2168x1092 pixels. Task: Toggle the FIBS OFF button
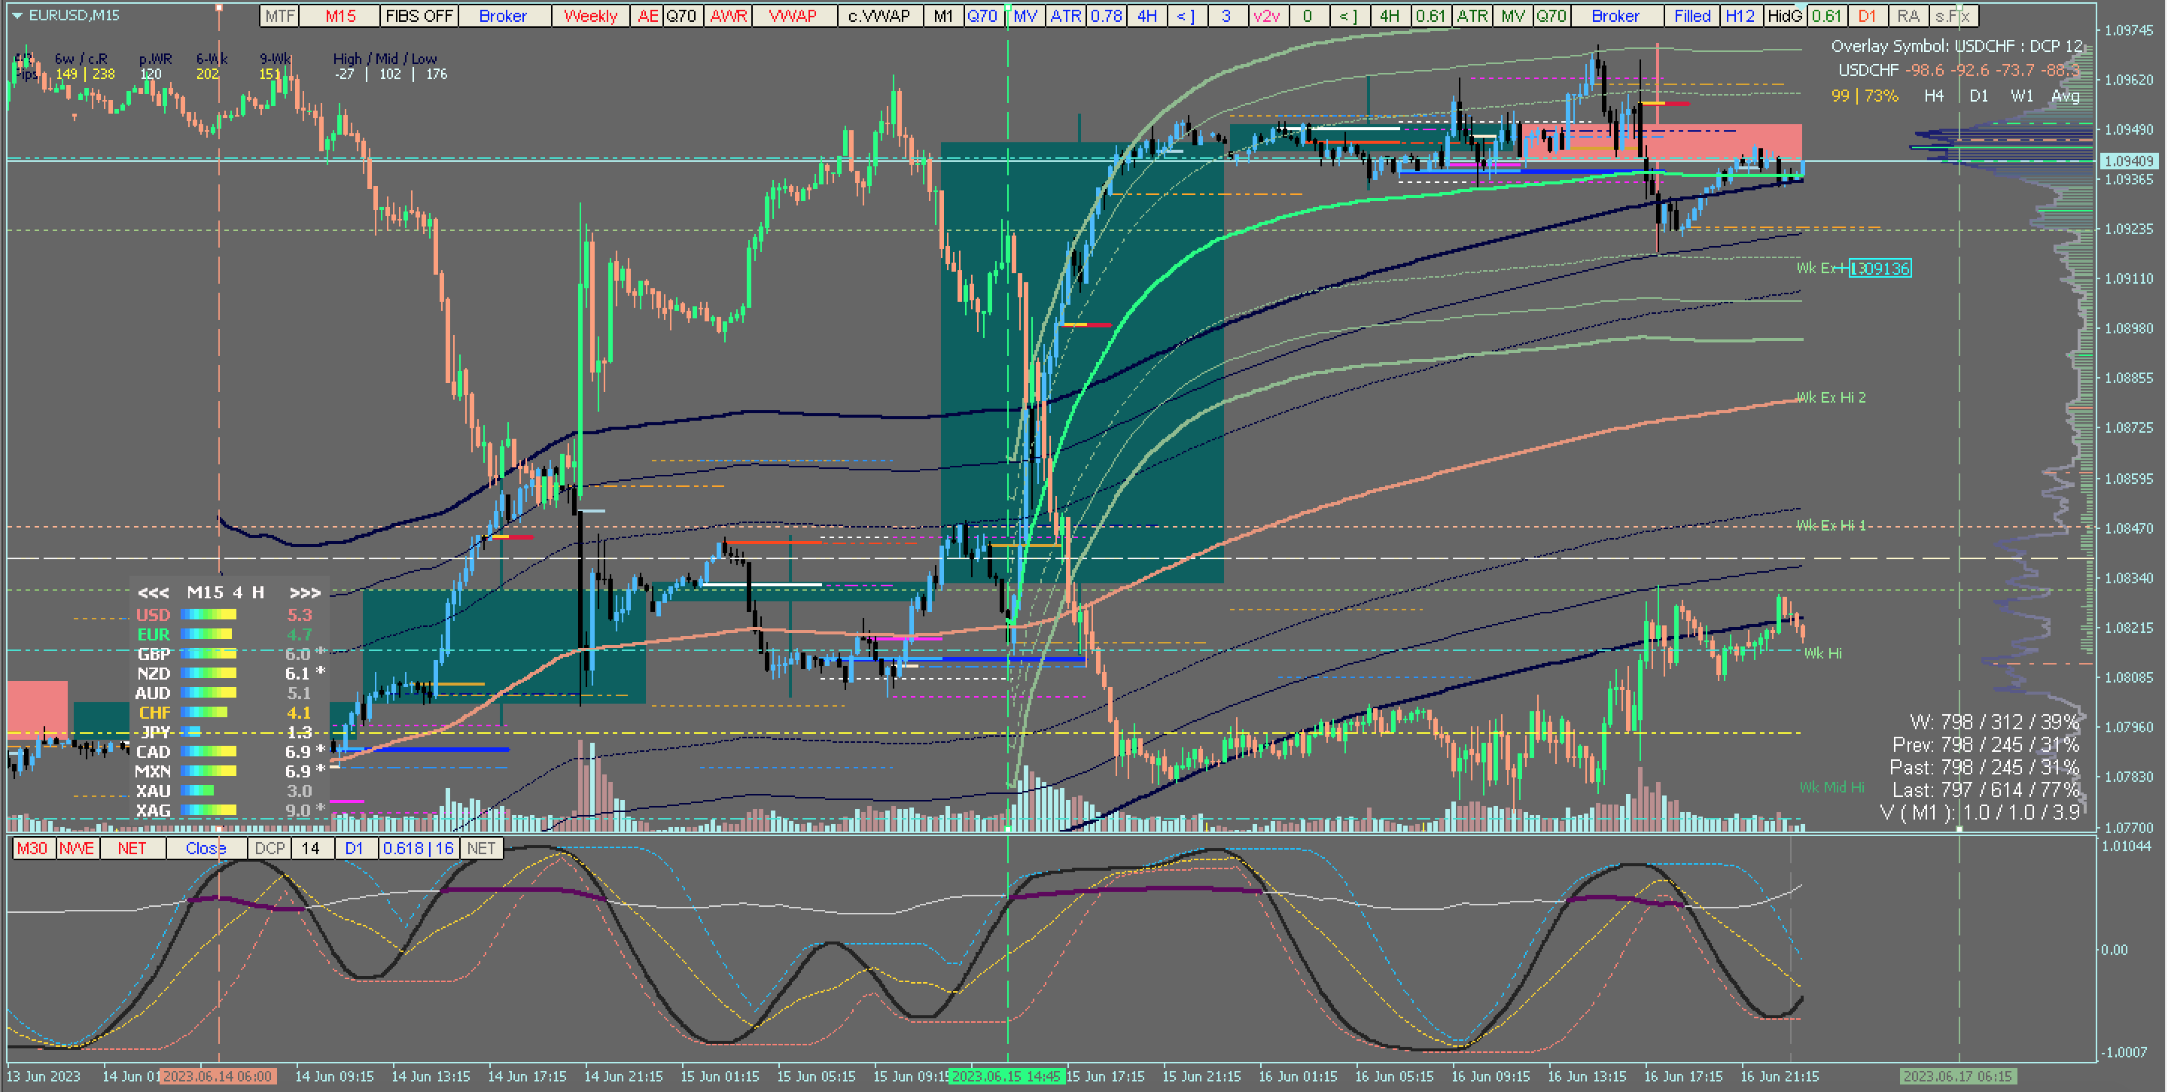(419, 16)
